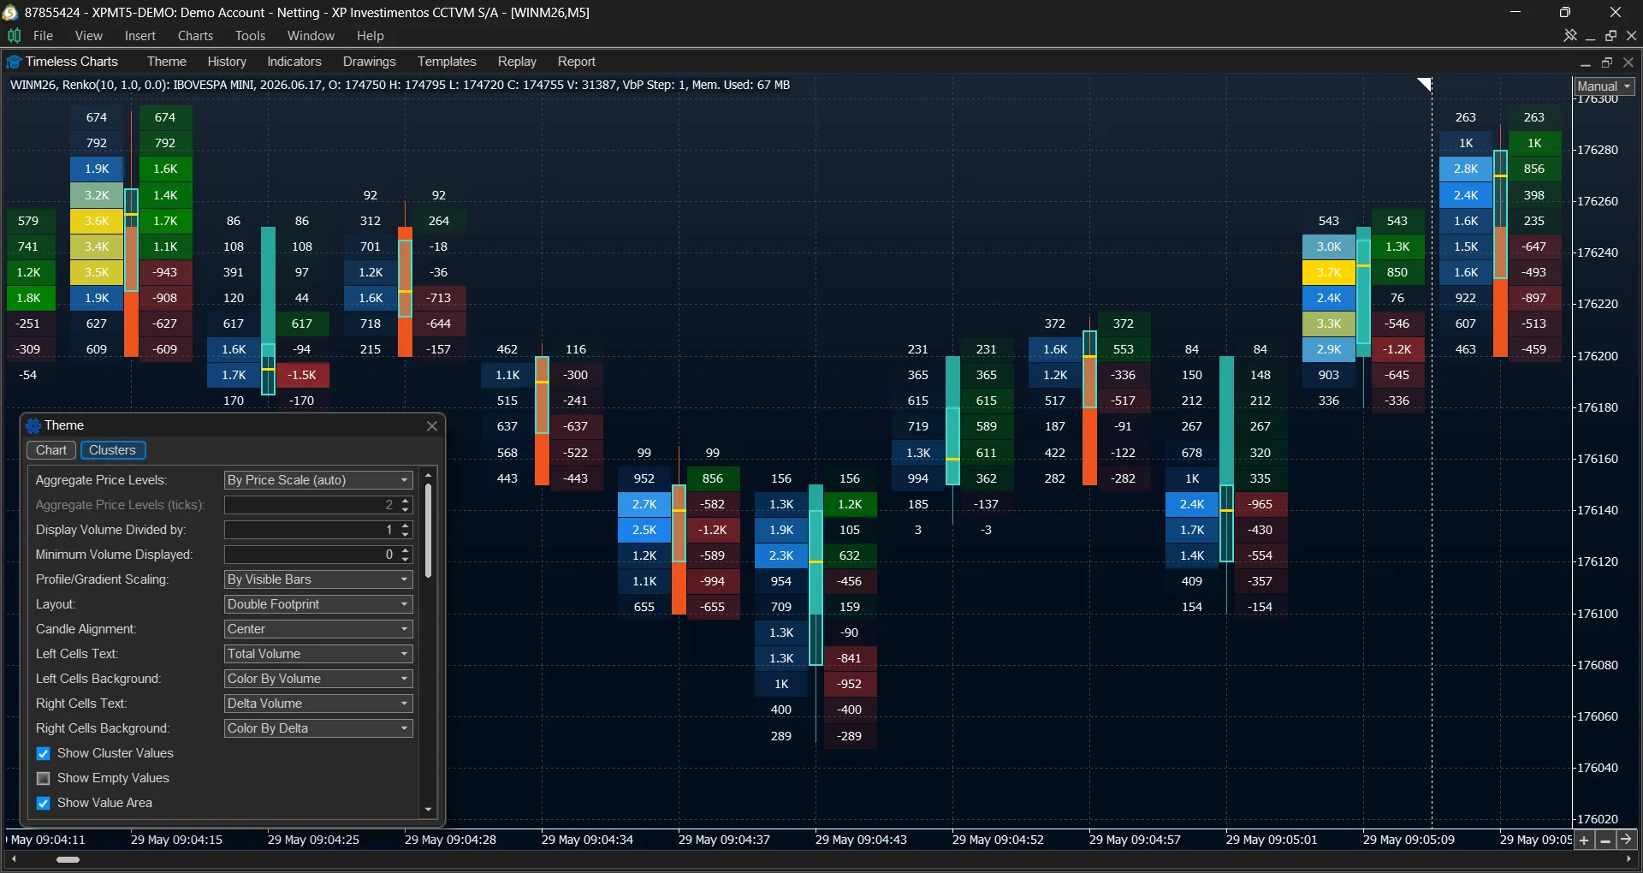Screen dimensions: 1643x873
Task: Open the Indicators menu
Action: (x=294, y=62)
